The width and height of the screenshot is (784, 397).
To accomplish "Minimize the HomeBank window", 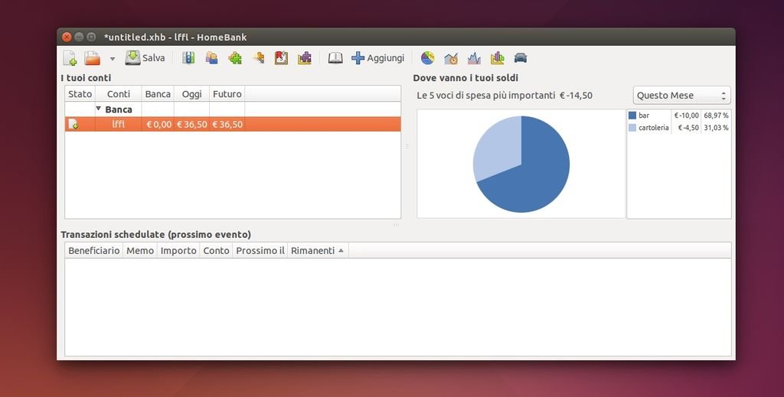I will click(x=79, y=37).
